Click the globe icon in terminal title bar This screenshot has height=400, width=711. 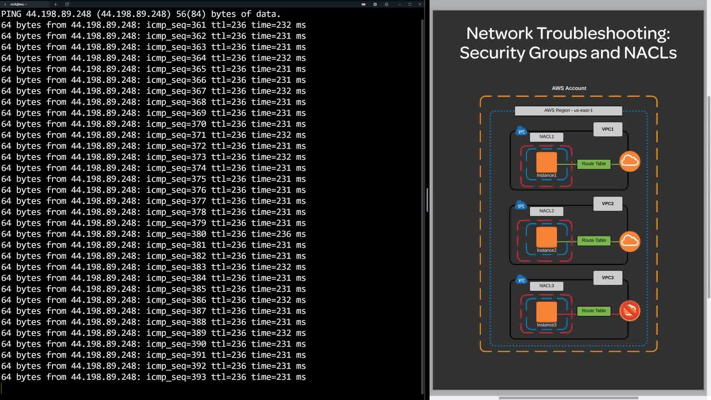(x=375, y=4)
